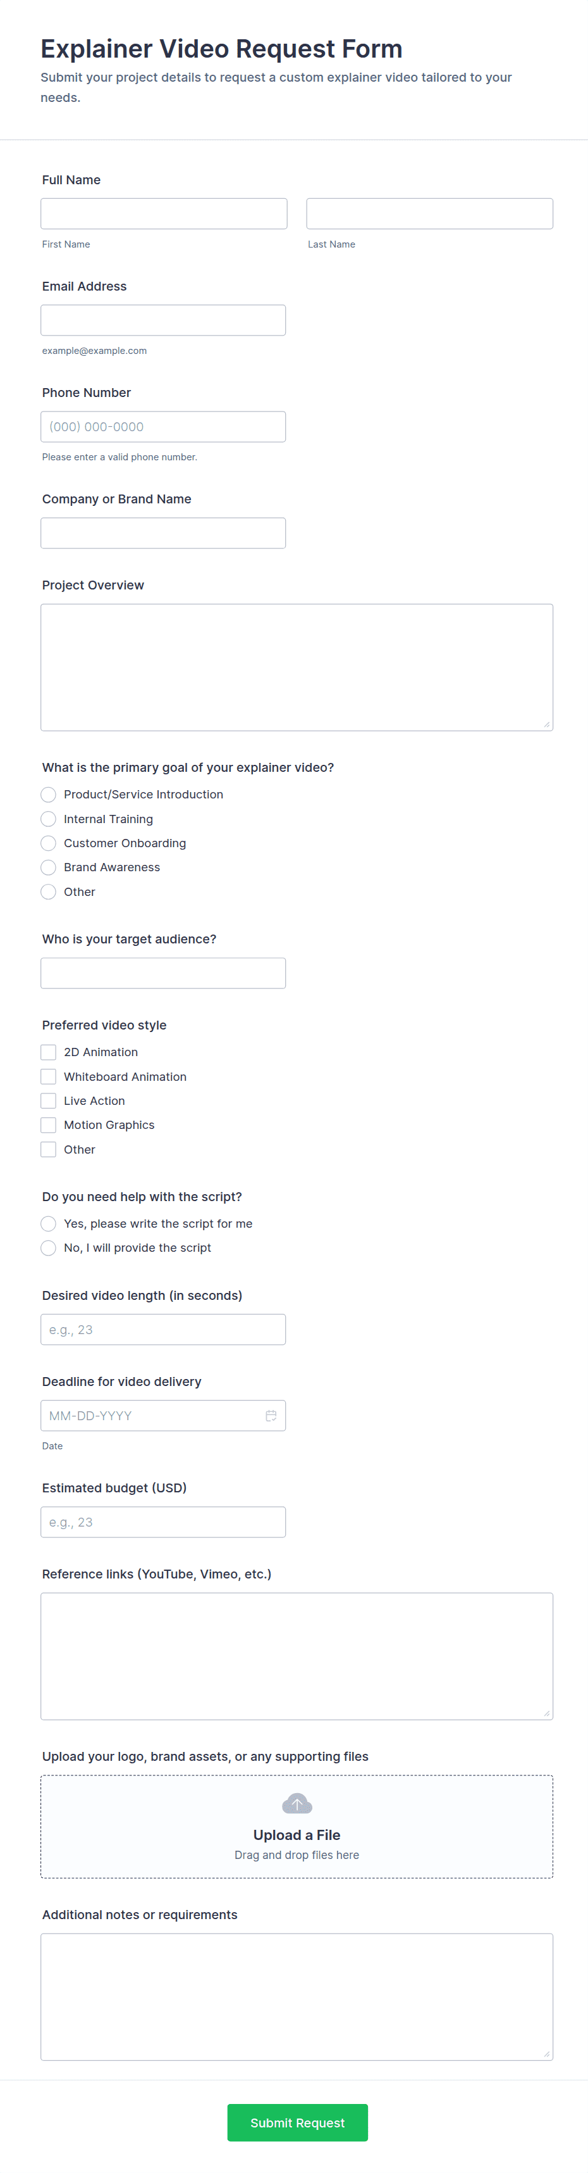Tick the Motion Graphics checkbox
Screen dimensions: 588x2173
49,1125
